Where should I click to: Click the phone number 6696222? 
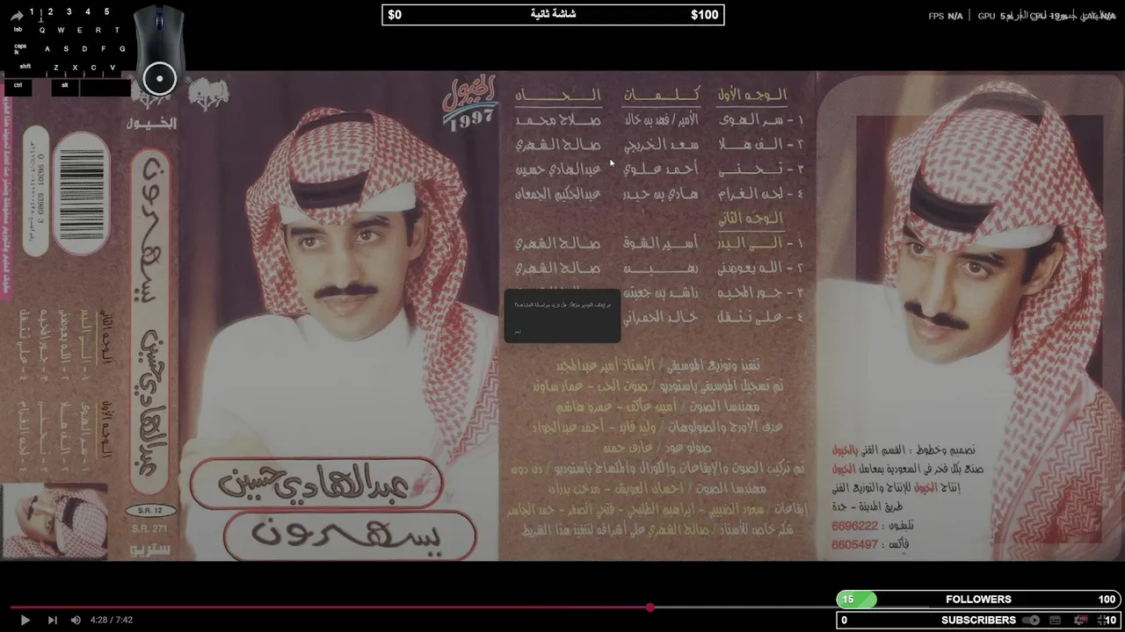pyautogui.click(x=854, y=524)
